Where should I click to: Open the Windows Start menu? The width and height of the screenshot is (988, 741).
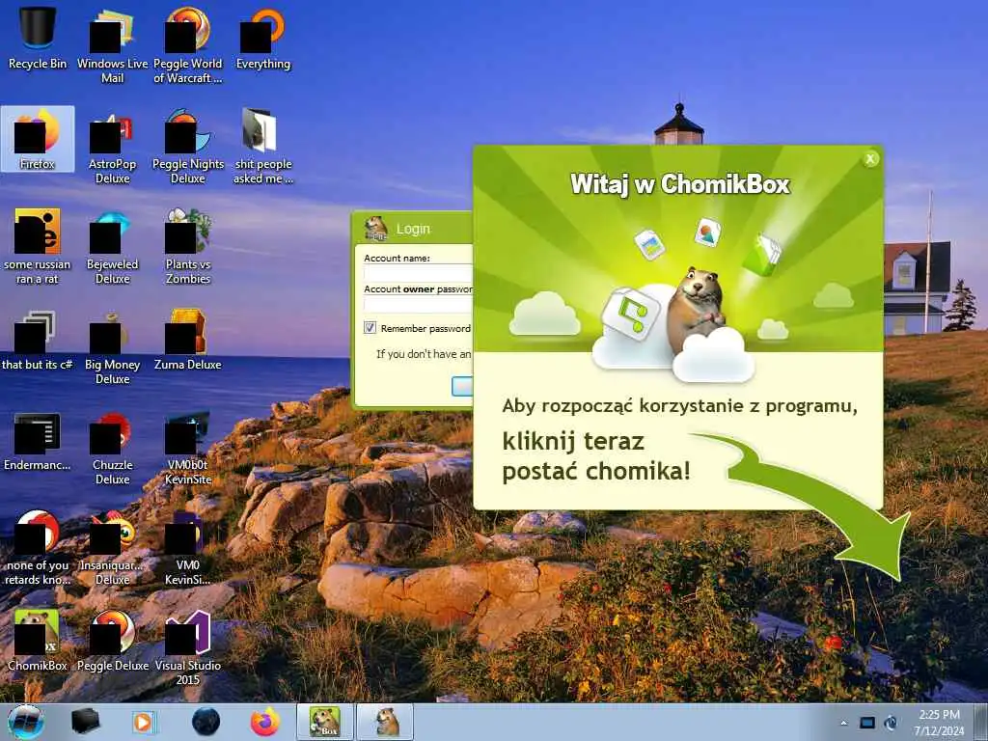[25, 722]
